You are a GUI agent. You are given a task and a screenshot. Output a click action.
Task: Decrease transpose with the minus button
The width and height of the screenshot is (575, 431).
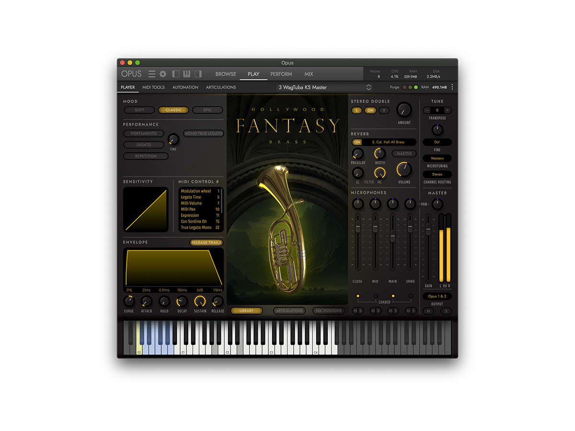[426, 110]
